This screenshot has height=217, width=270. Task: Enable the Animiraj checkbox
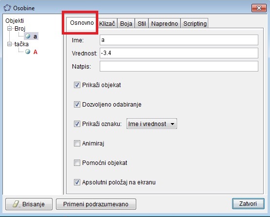pos(77,144)
